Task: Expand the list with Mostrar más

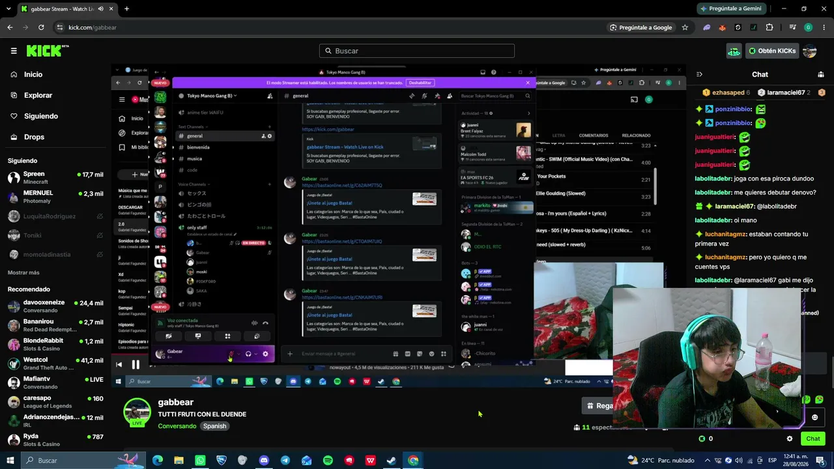Action: pyautogui.click(x=23, y=272)
